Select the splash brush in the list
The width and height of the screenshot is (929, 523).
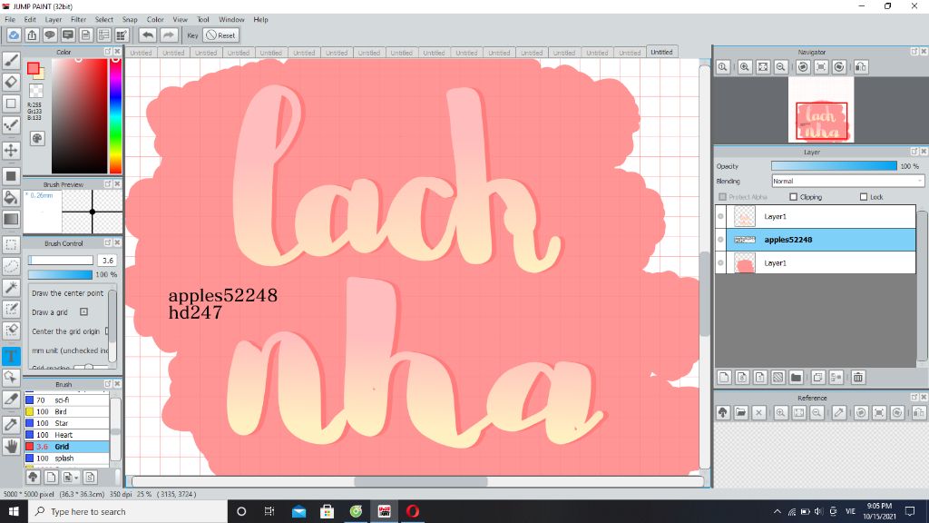point(66,459)
